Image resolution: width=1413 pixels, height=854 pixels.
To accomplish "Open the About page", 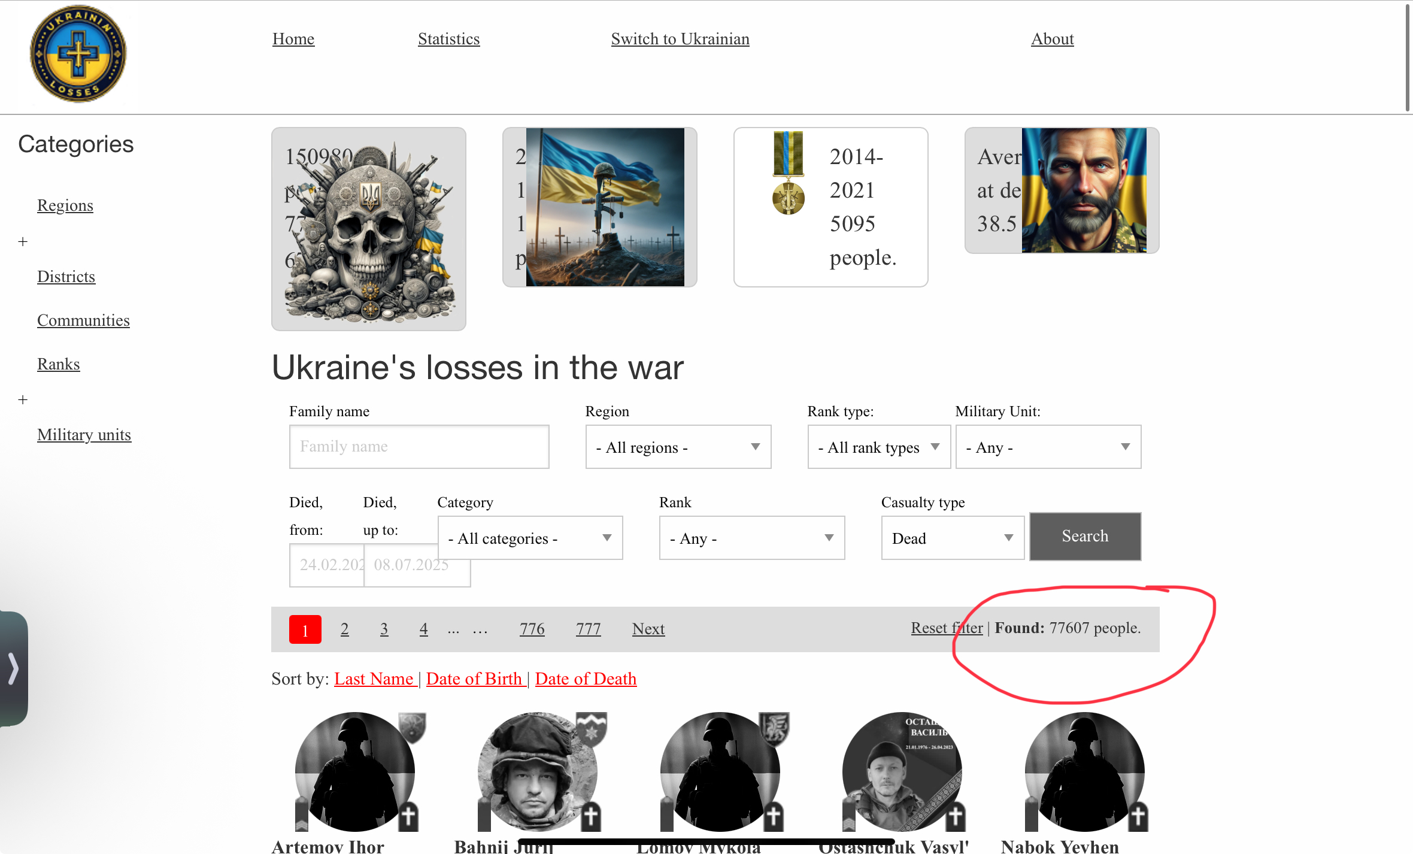I will click(x=1053, y=39).
